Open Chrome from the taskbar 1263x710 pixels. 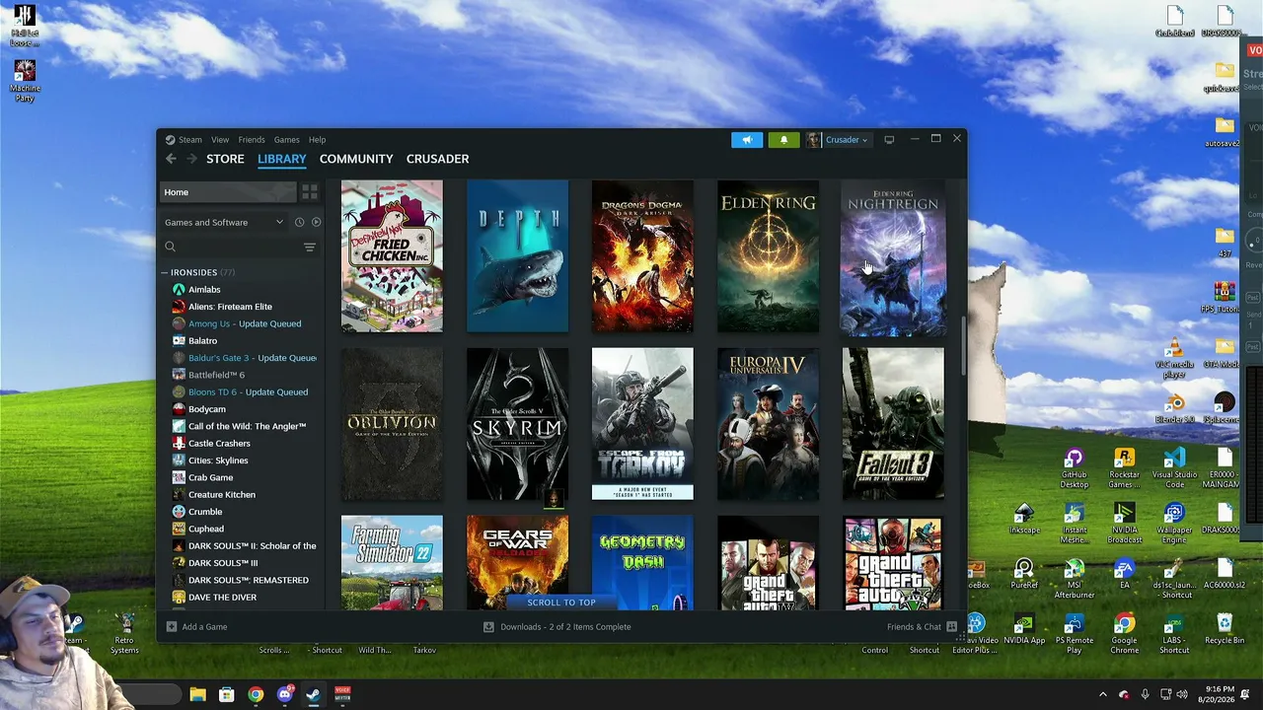[256, 694]
